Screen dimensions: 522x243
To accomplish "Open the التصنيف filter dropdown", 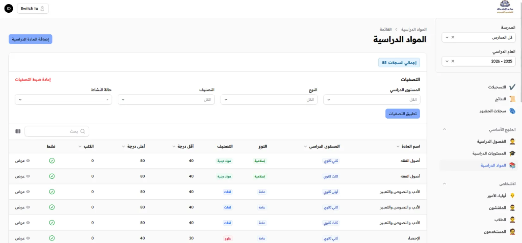I will pos(166,100).
